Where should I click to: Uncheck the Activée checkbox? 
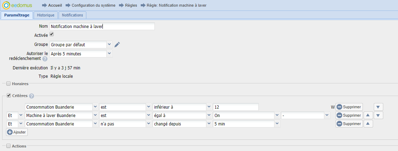tap(52, 34)
